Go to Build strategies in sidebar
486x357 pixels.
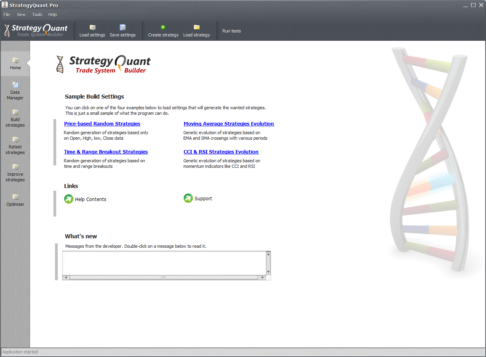(x=15, y=118)
